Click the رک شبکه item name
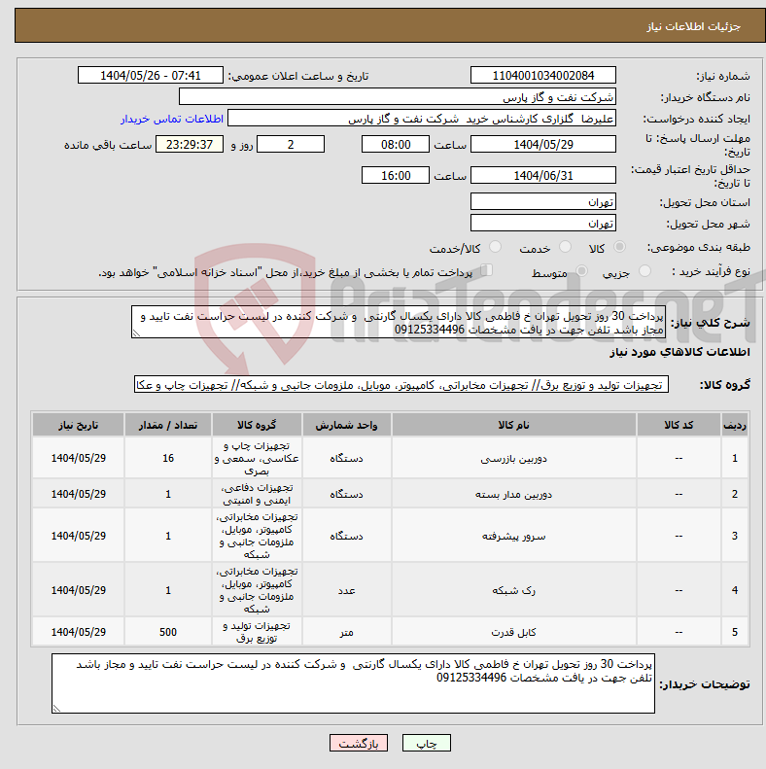Image resolution: width=766 pixels, height=769 pixels. [x=514, y=590]
